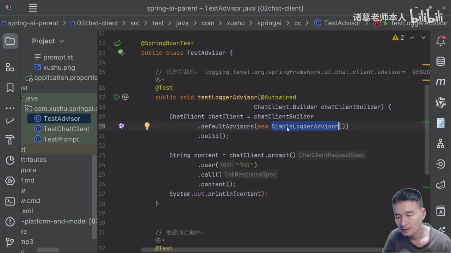The width and height of the screenshot is (451, 253).
Task: Select prompt.st in the Project tree
Action: (54, 57)
